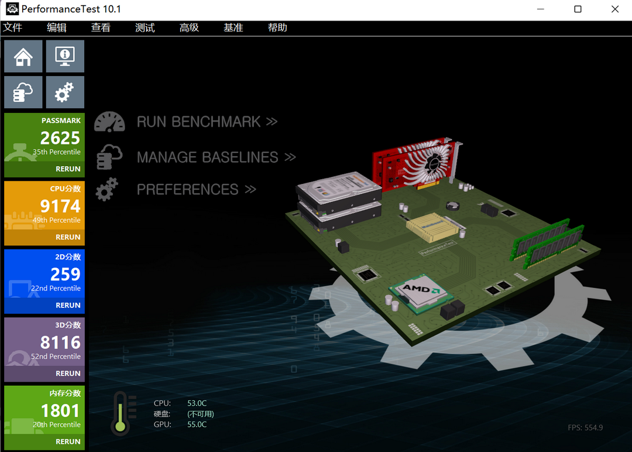Click the PassMark score 2625
632x452 pixels.
pos(60,138)
